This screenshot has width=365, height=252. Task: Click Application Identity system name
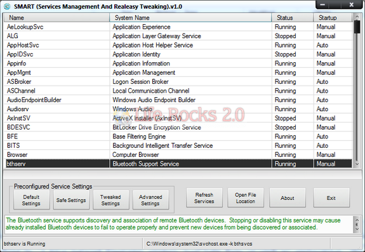coord(136,54)
